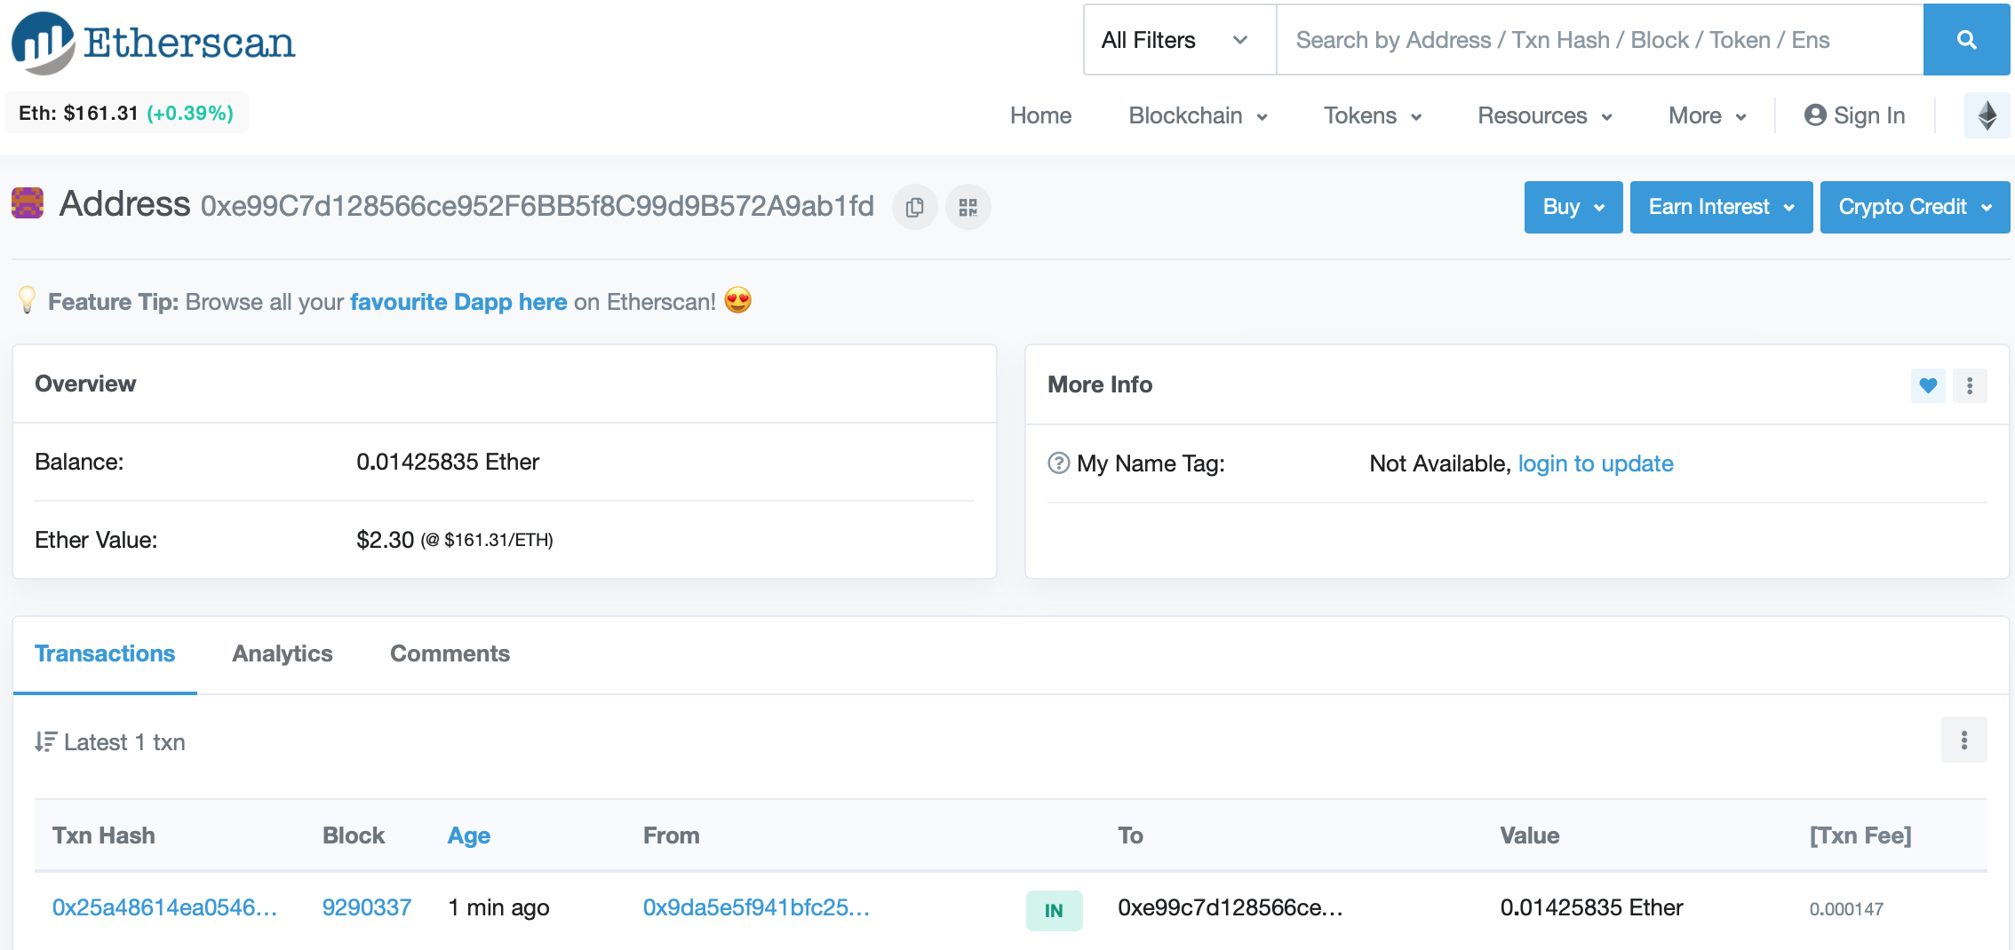Click the My Name Tag help icon
Viewport: 2015px width, 950px height.
pos(1058,463)
